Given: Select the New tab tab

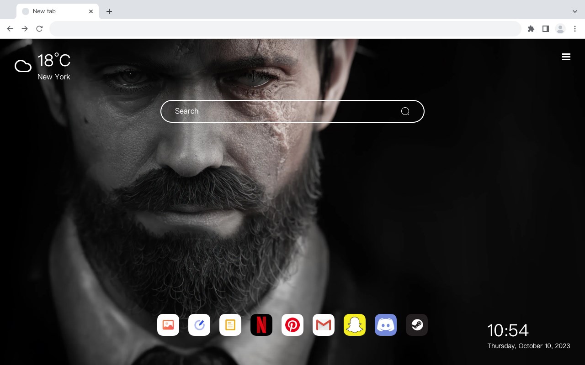Looking at the screenshot, I should tap(58, 11).
